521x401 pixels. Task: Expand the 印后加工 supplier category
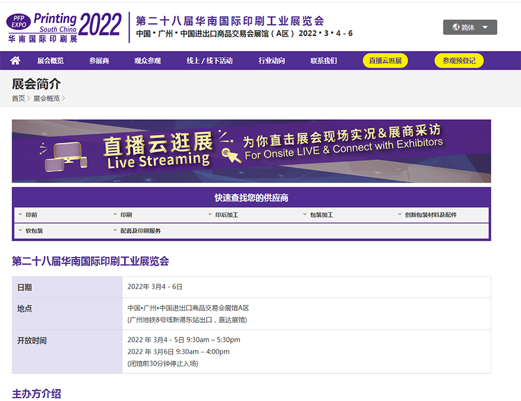point(226,215)
